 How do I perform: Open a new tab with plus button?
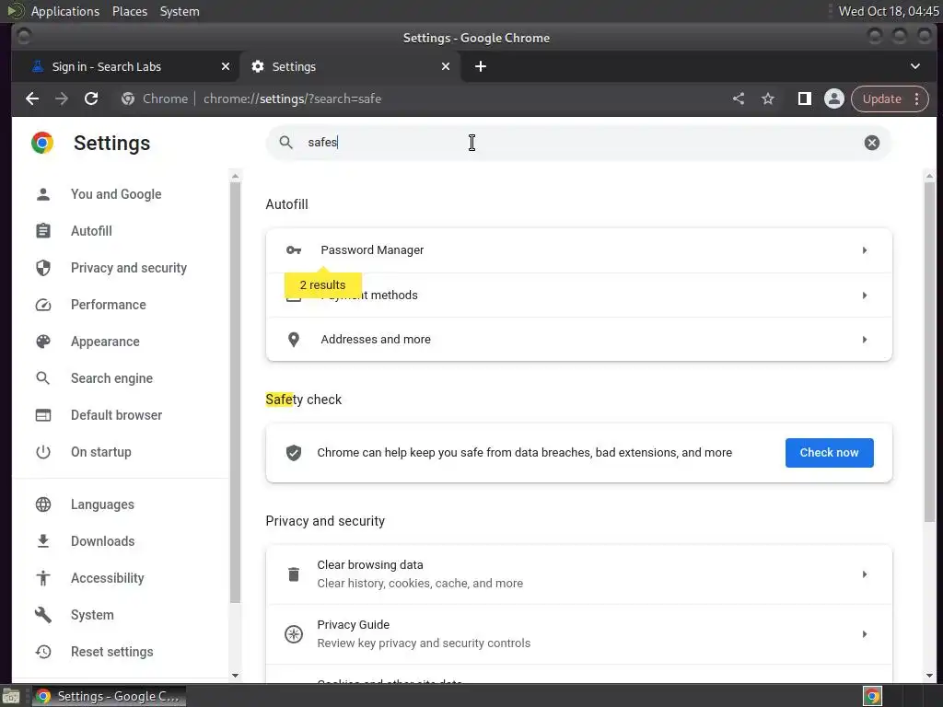481,66
